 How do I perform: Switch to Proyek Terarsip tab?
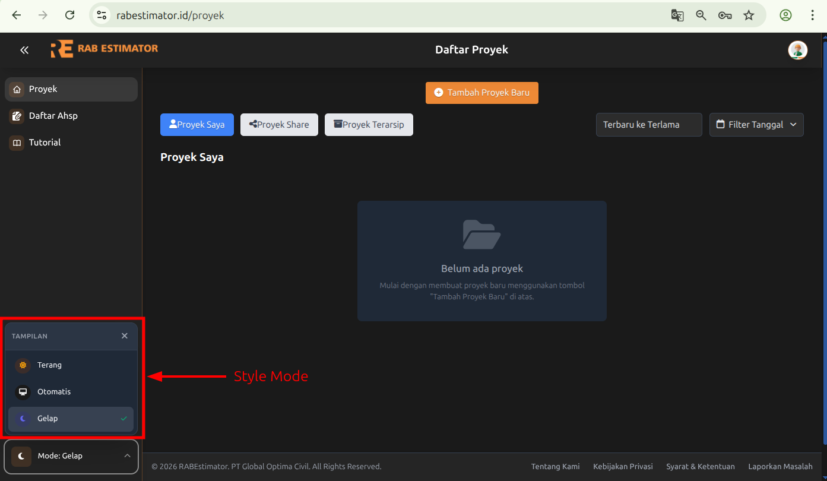point(369,125)
